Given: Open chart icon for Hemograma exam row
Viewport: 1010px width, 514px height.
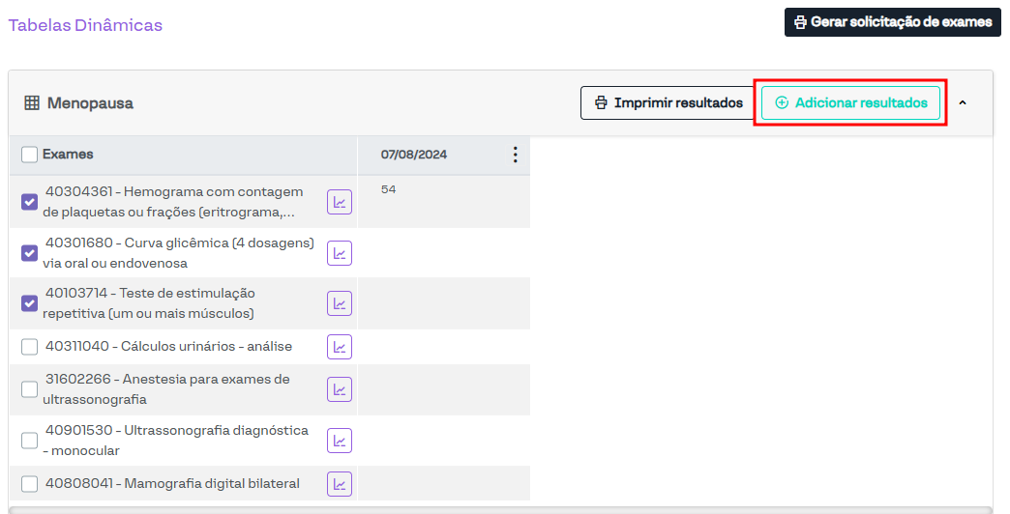Looking at the screenshot, I should point(340,202).
